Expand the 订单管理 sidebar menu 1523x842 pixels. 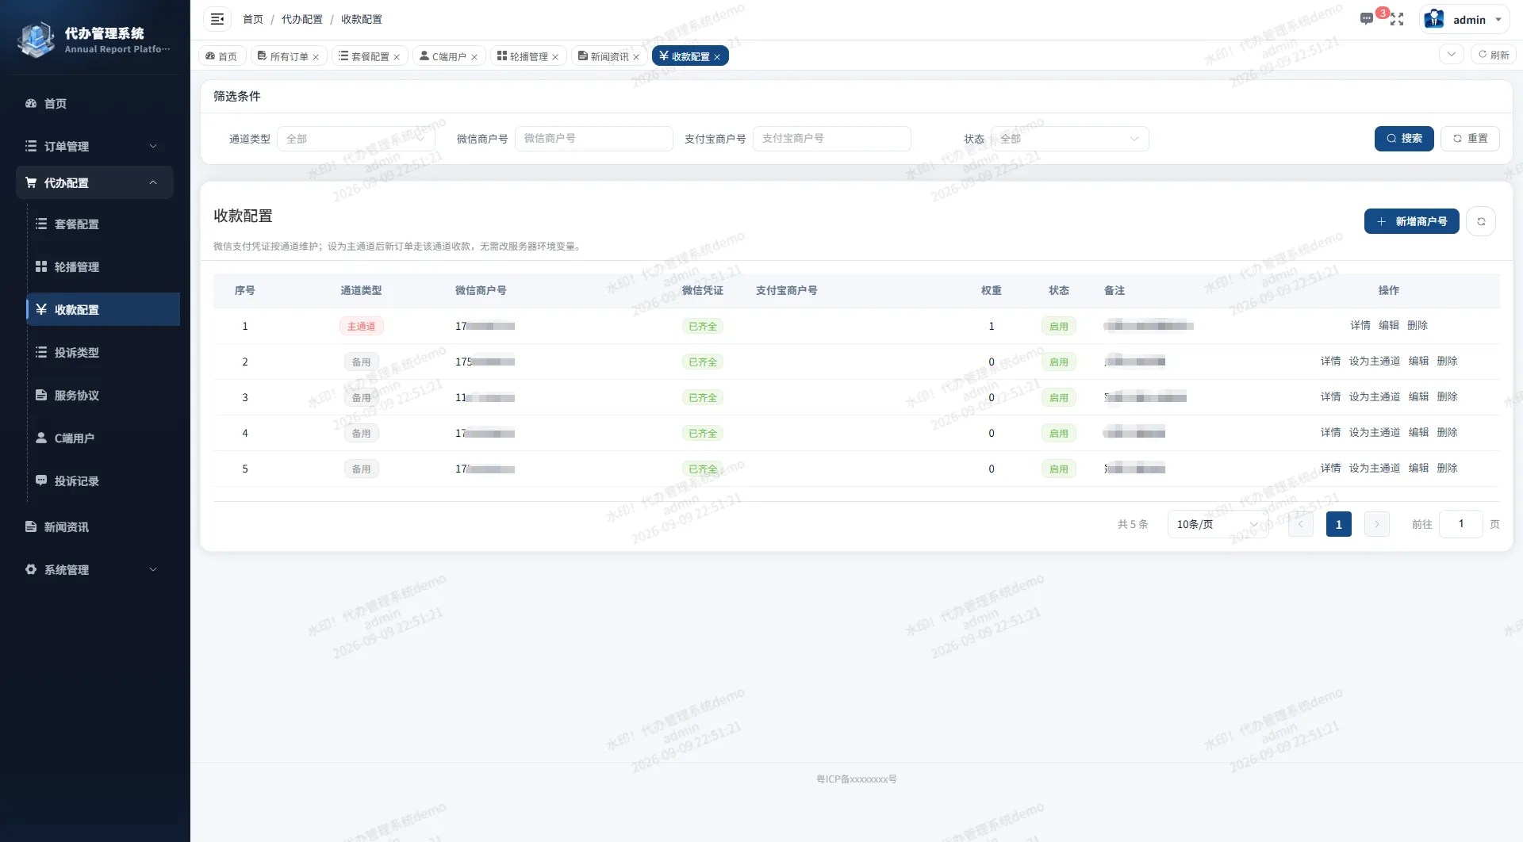tap(95, 146)
